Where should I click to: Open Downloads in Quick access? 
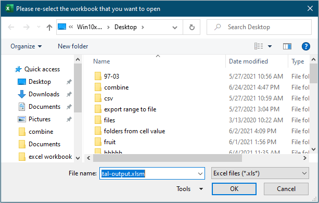point(44,94)
